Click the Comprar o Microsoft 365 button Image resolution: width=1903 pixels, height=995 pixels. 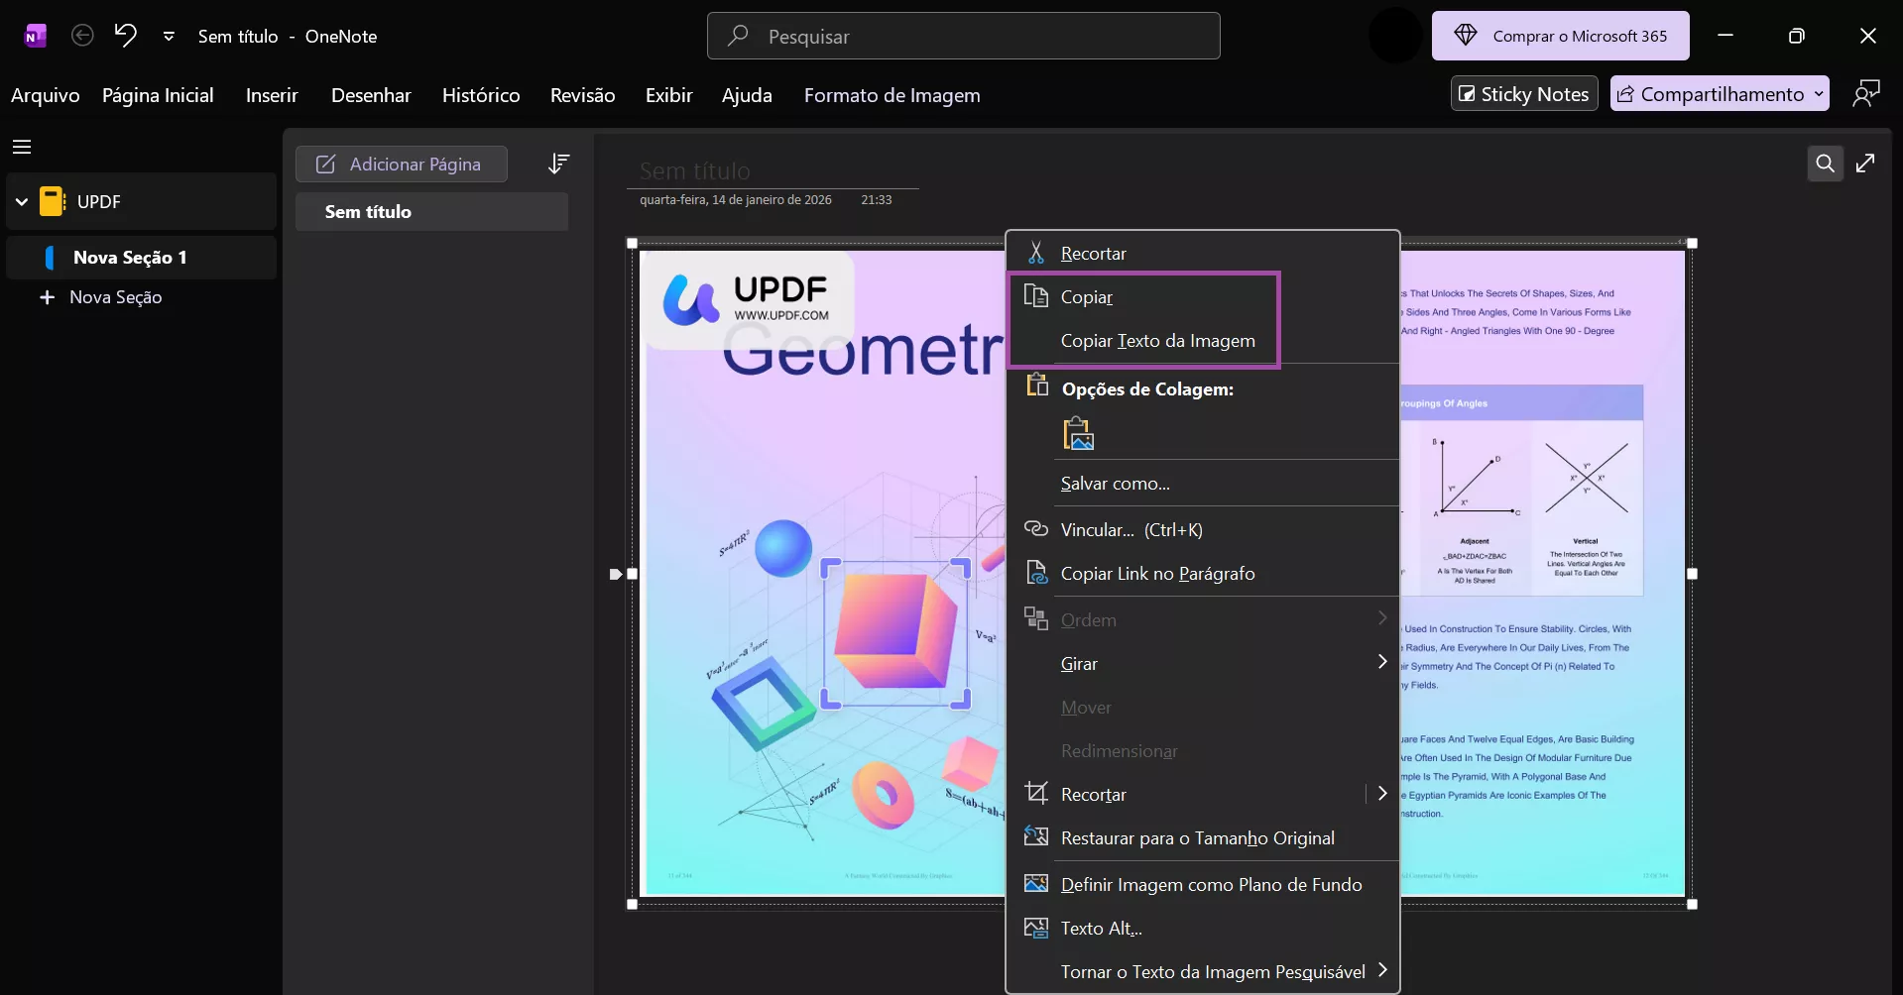point(1560,35)
